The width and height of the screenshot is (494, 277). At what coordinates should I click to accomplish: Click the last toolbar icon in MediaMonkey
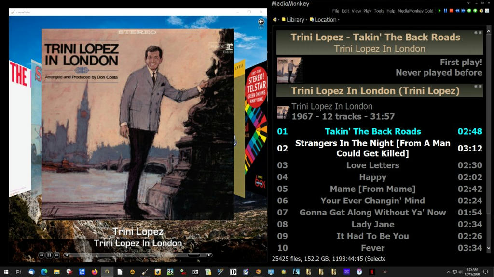(487, 11)
